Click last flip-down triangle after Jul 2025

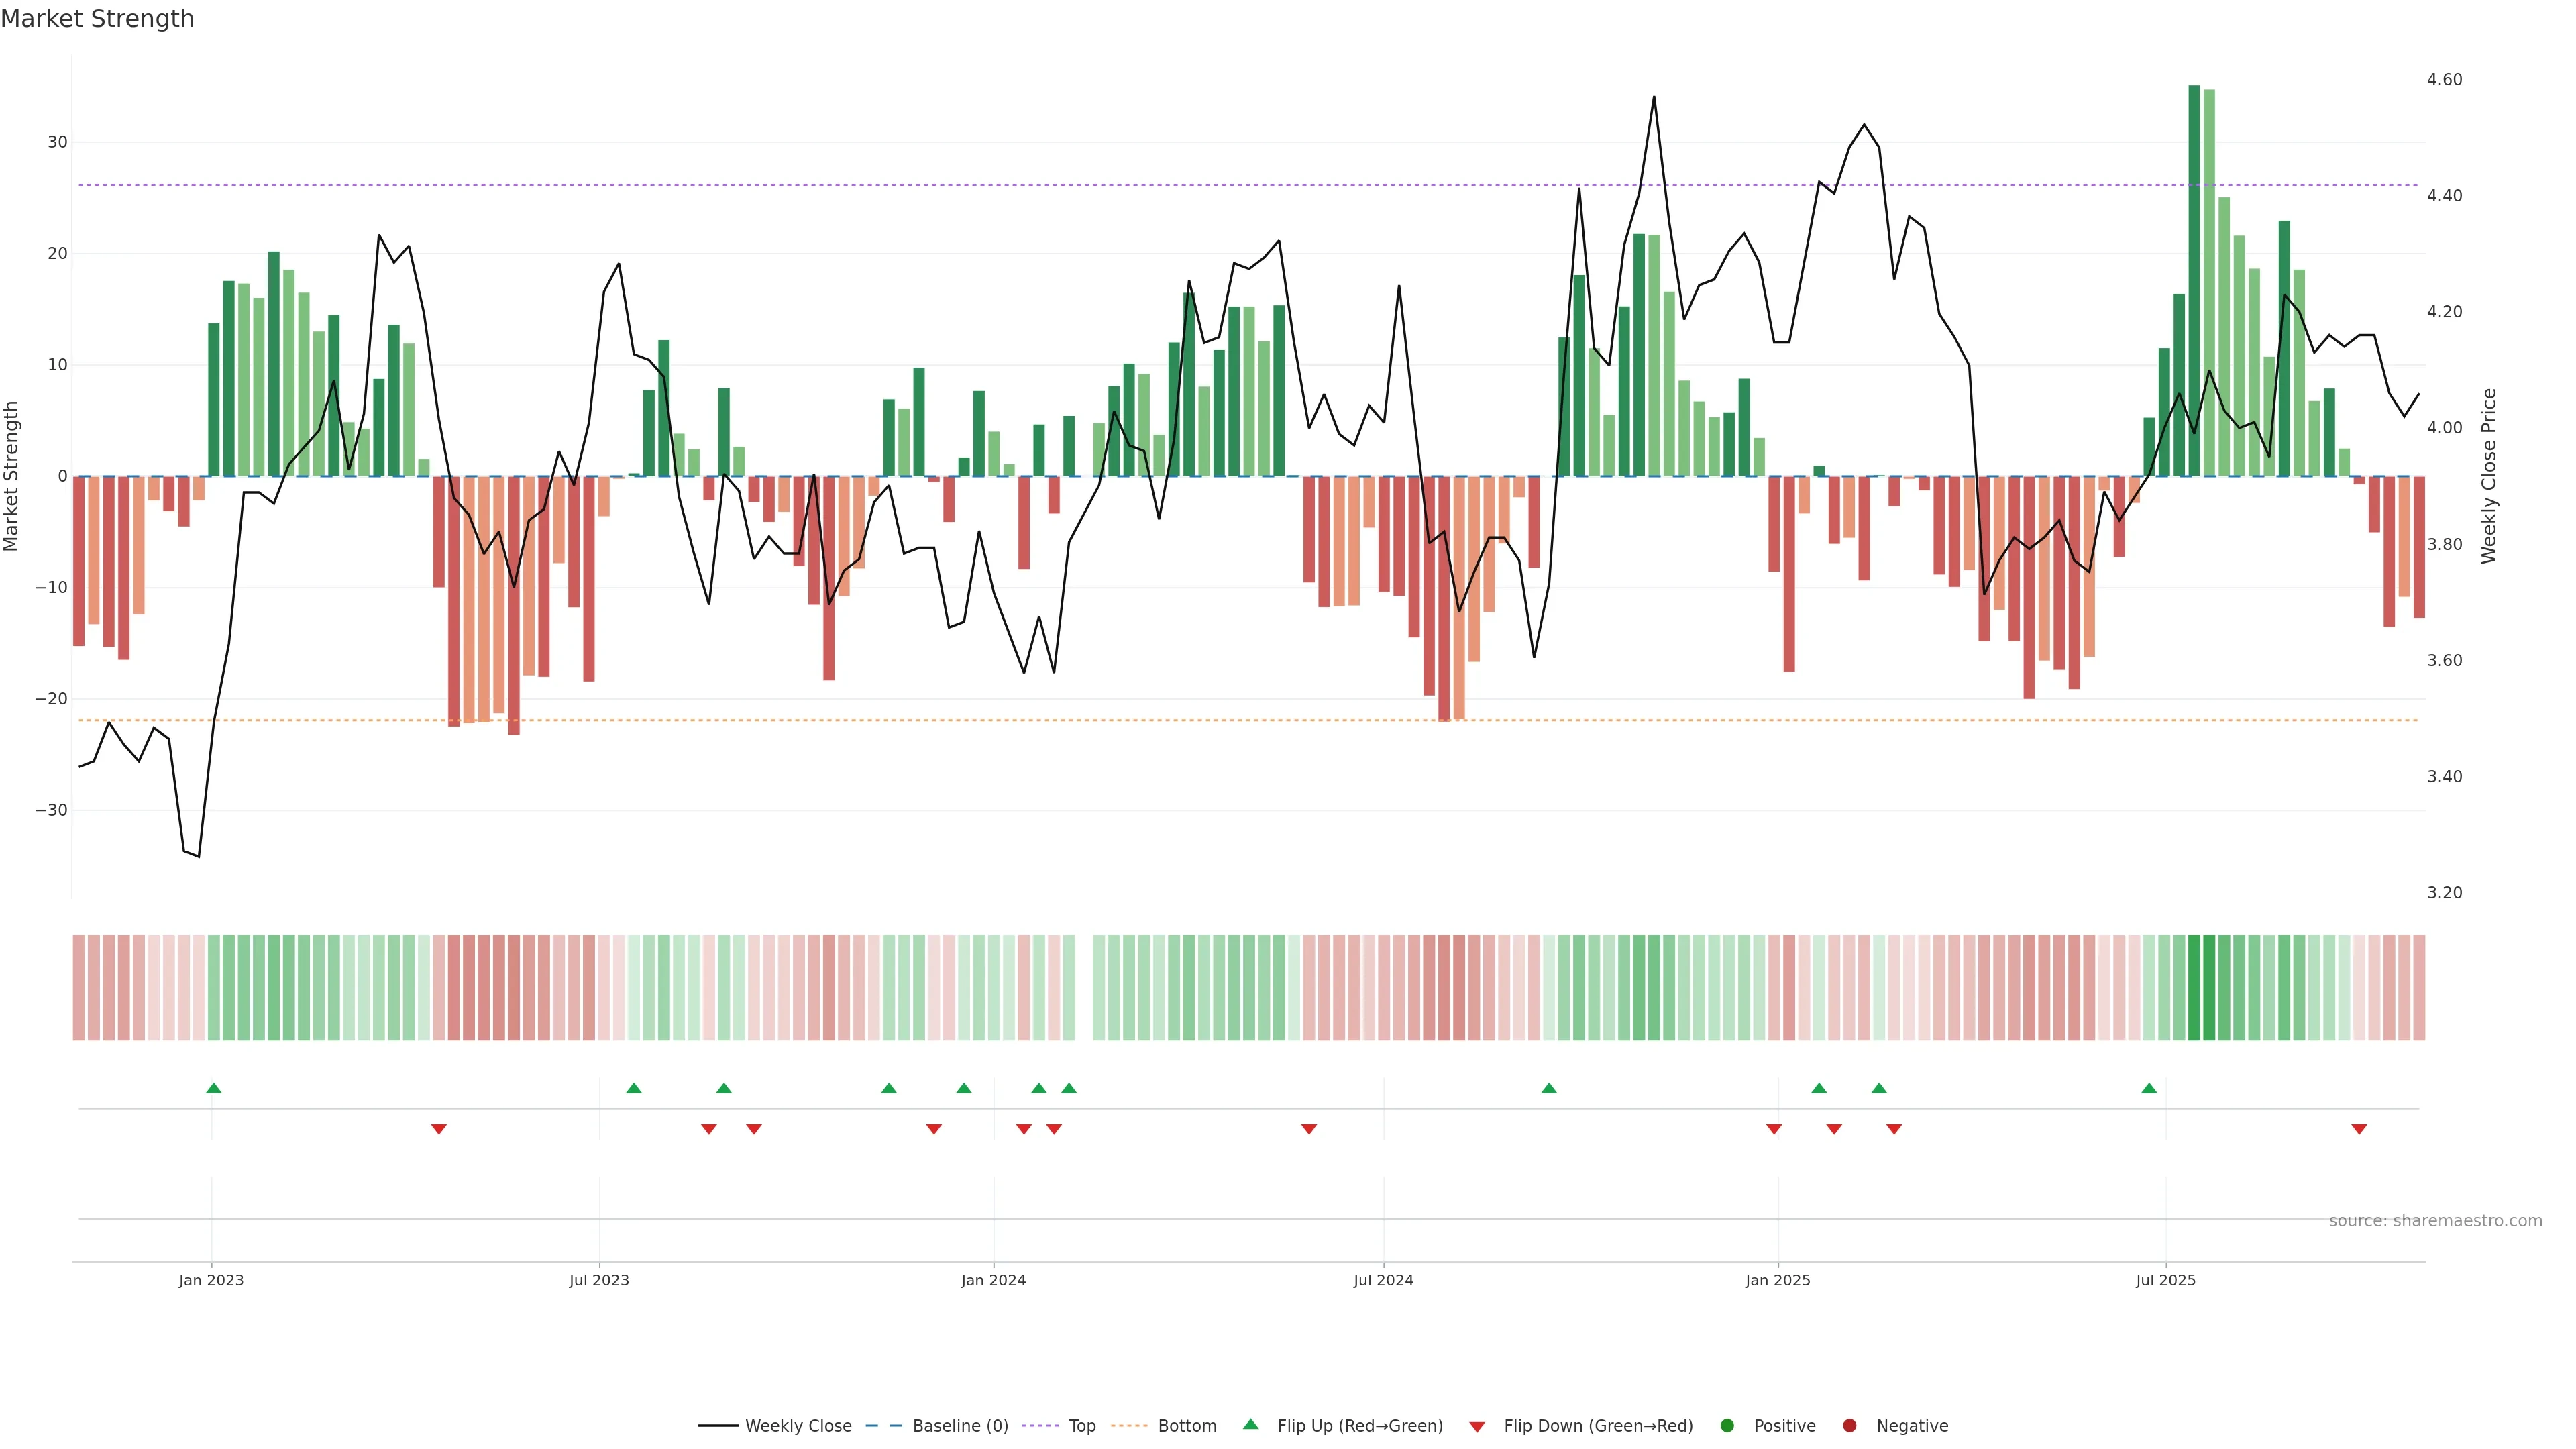pos(2359,1129)
